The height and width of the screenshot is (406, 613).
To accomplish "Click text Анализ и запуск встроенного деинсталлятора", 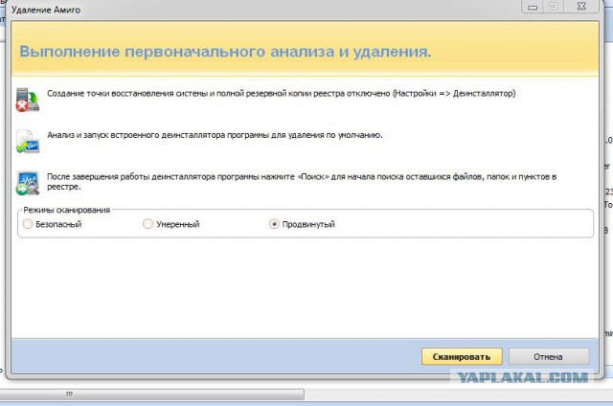I will [215, 135].
